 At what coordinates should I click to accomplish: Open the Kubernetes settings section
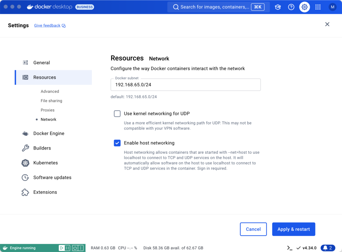[x=45, y=163]
